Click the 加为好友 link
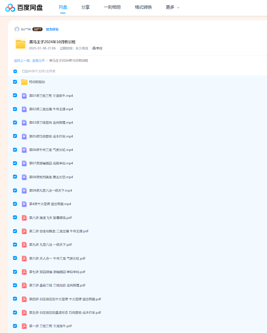Viewport: 267px width, 333px height. click(52, 29)
